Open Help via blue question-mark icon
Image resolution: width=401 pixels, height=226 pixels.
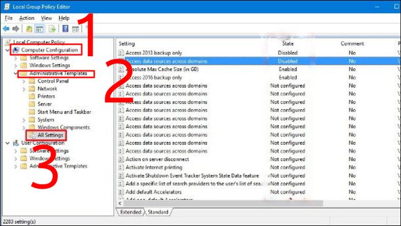coord(65,29)
